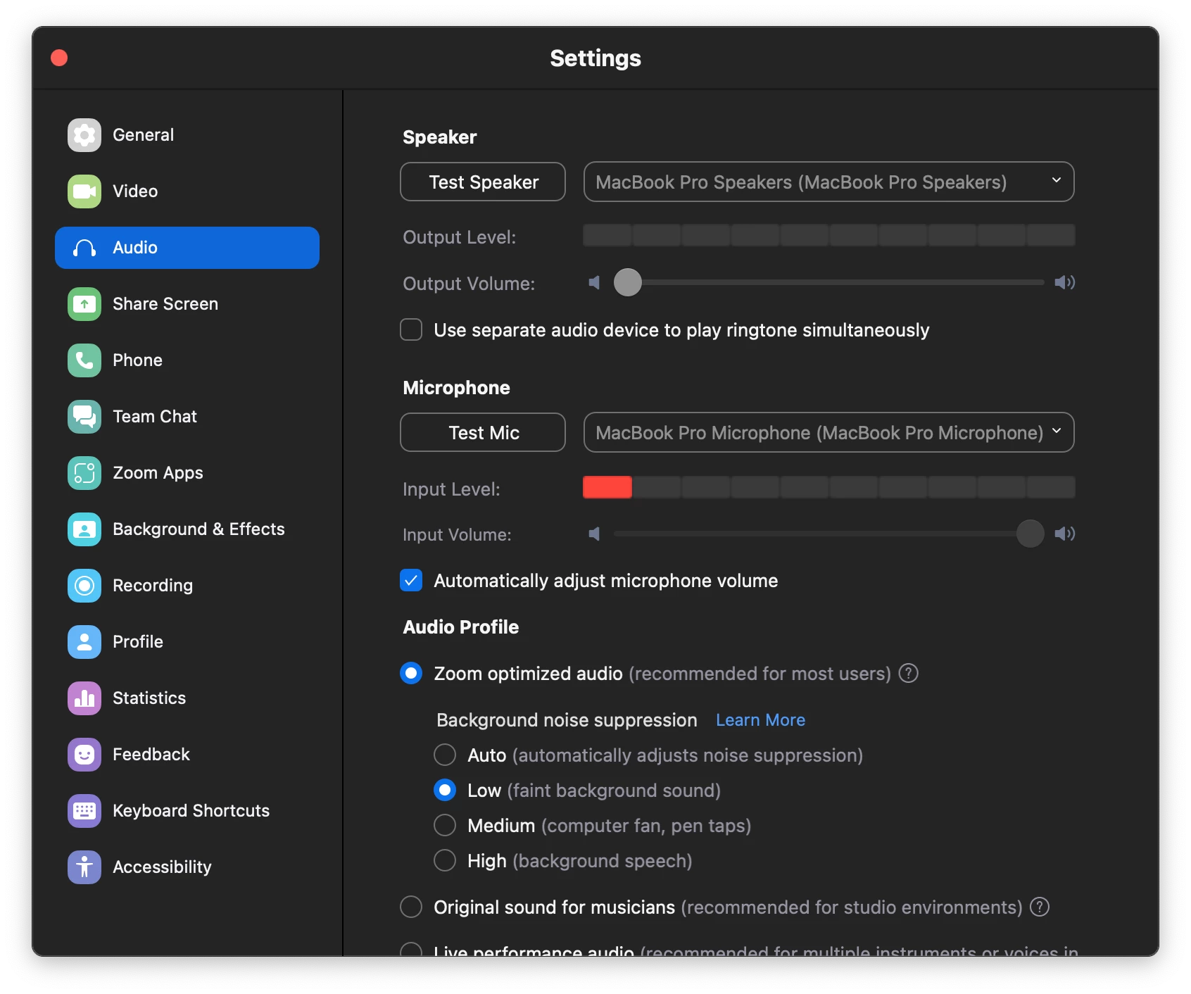
Task: Open Team Chat settings
Action: (x=187, y=417)
